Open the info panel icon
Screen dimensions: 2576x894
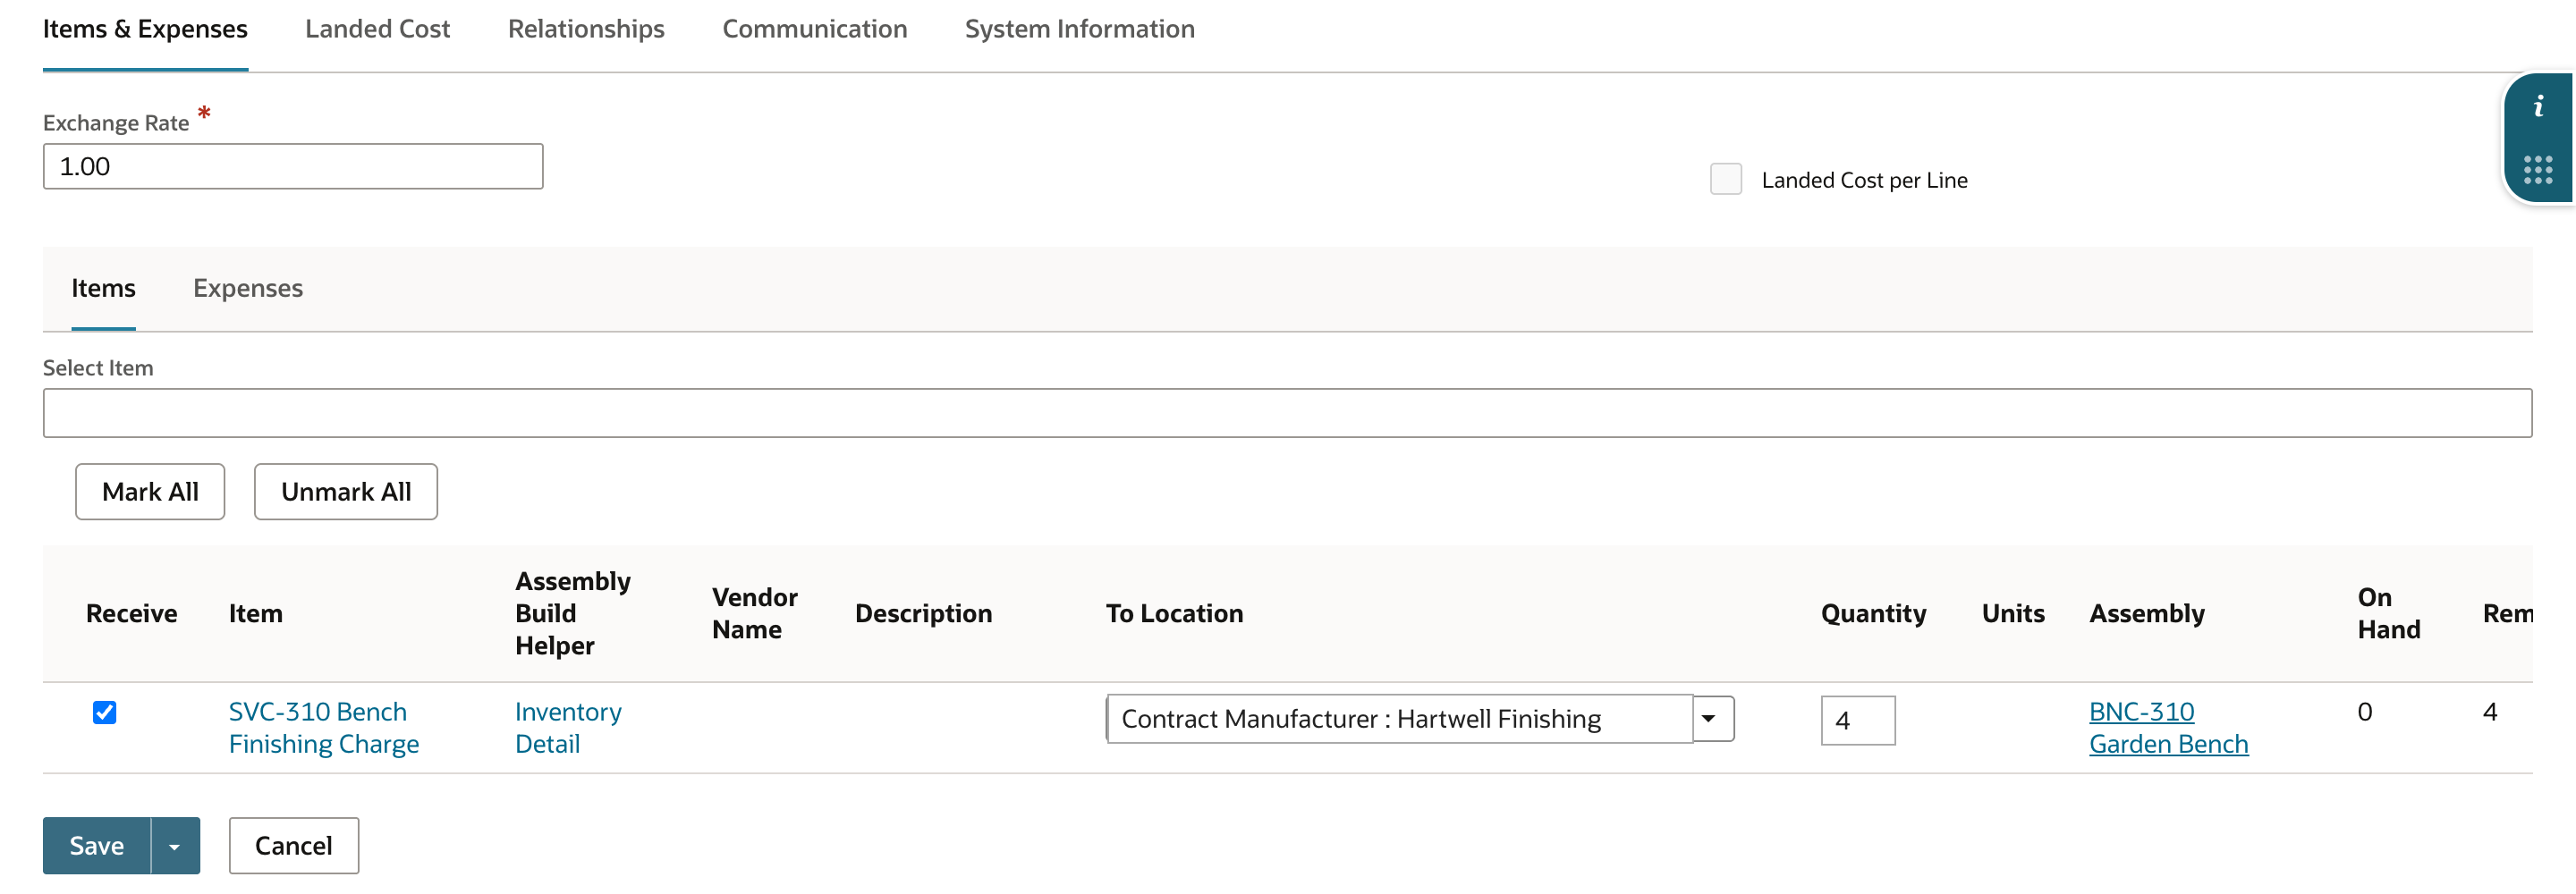(x=2537, y=107)
